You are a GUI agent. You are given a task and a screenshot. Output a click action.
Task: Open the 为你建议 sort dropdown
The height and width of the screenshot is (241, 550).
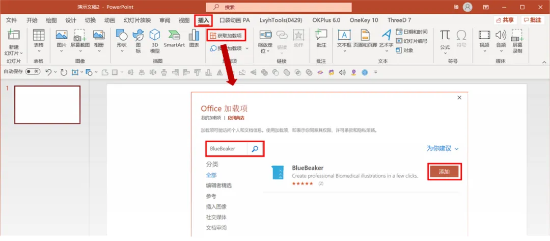tap(443, 148)
